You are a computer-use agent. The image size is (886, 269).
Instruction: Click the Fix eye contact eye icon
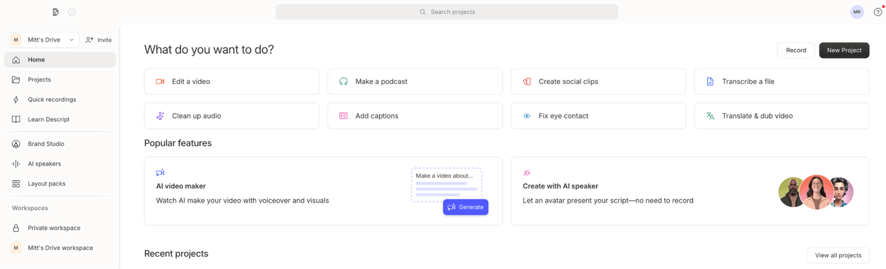[527, 116]
